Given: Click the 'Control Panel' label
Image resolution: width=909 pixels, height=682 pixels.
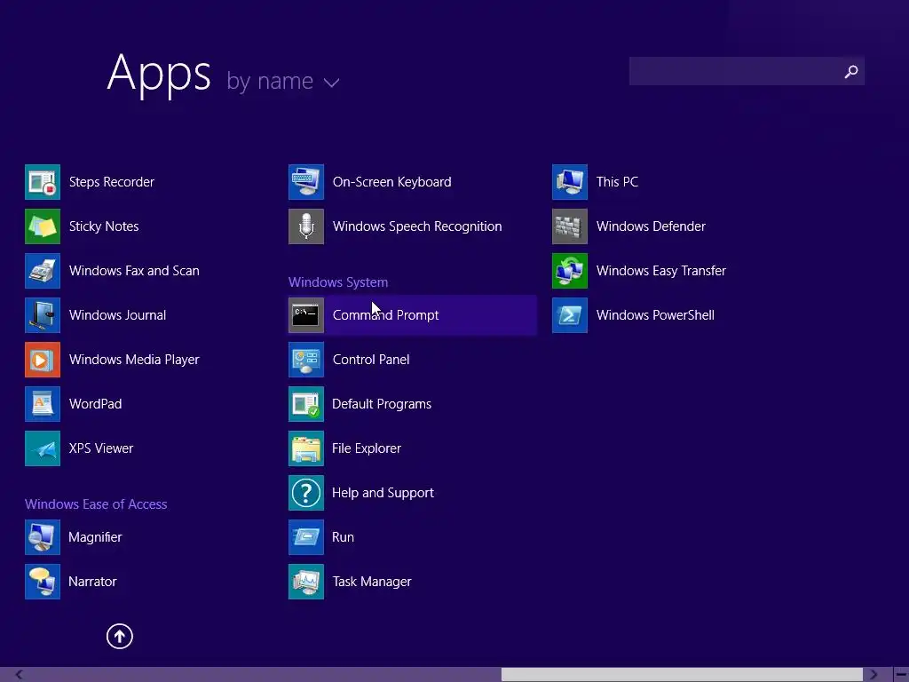Looking at the screenshot, I should [x=371, y=360].
